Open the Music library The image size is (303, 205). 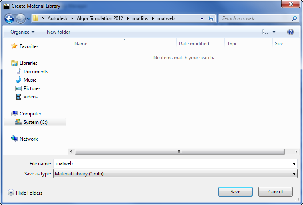[x=30, y=80]
